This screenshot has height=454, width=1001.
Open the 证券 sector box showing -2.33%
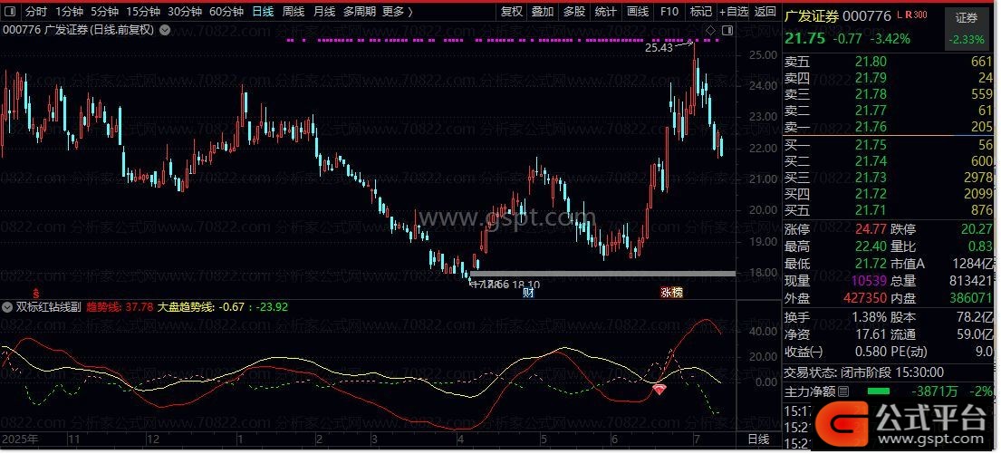click(x=967, y=29)
